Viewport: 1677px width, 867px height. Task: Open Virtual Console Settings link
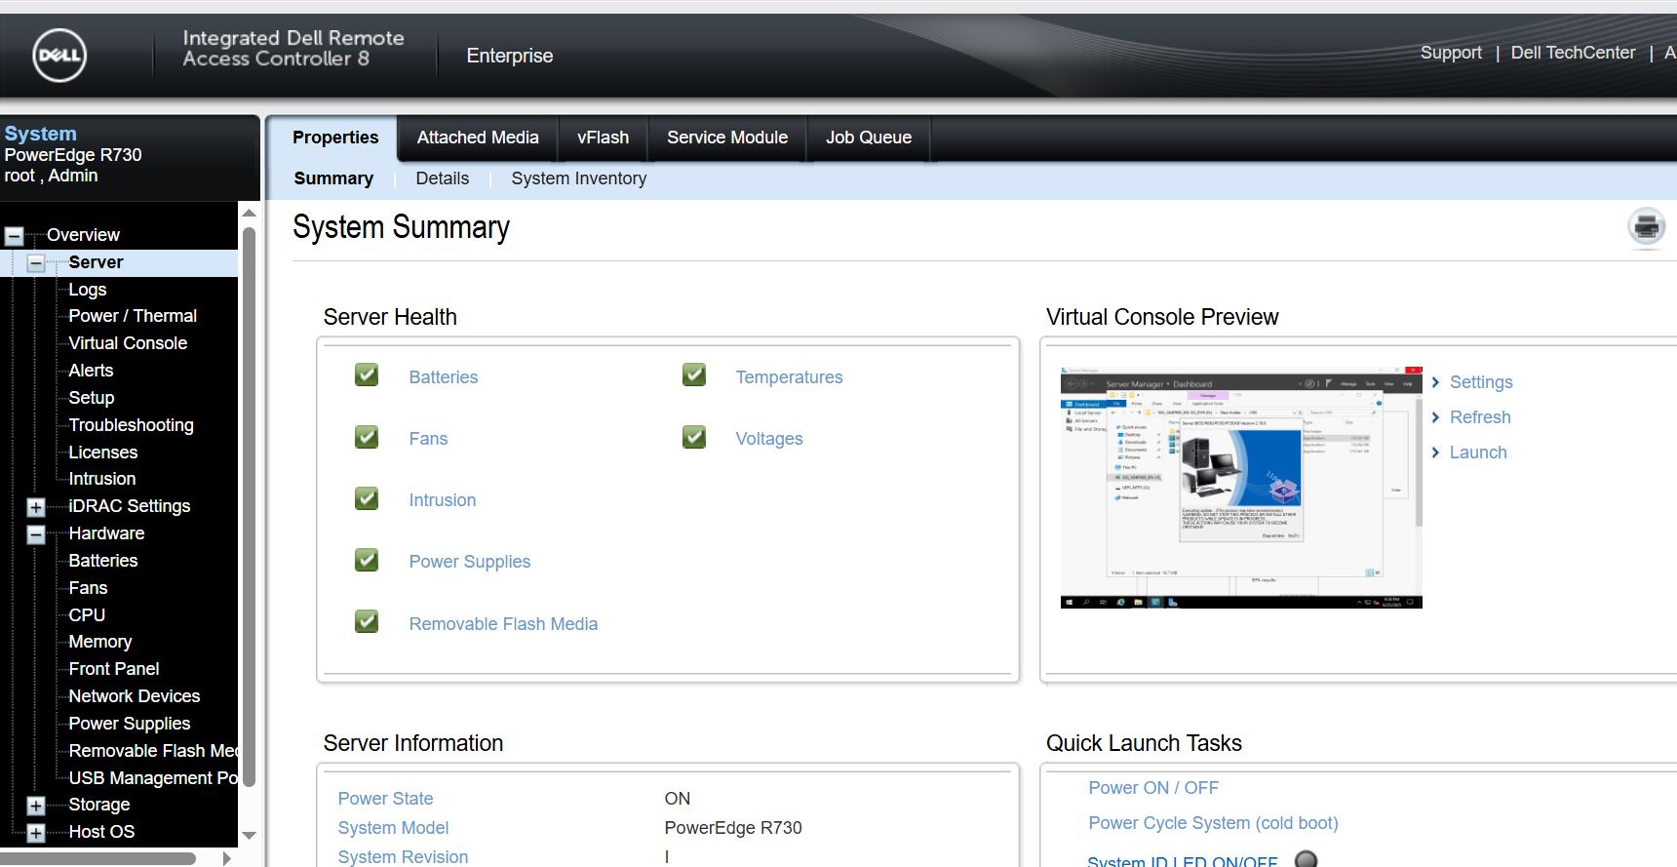(x=1481, y=382)
